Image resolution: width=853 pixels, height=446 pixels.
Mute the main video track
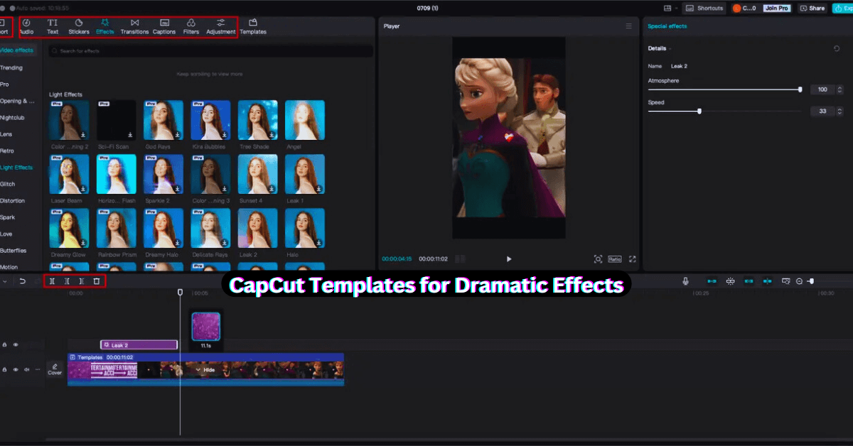point(27,369)
